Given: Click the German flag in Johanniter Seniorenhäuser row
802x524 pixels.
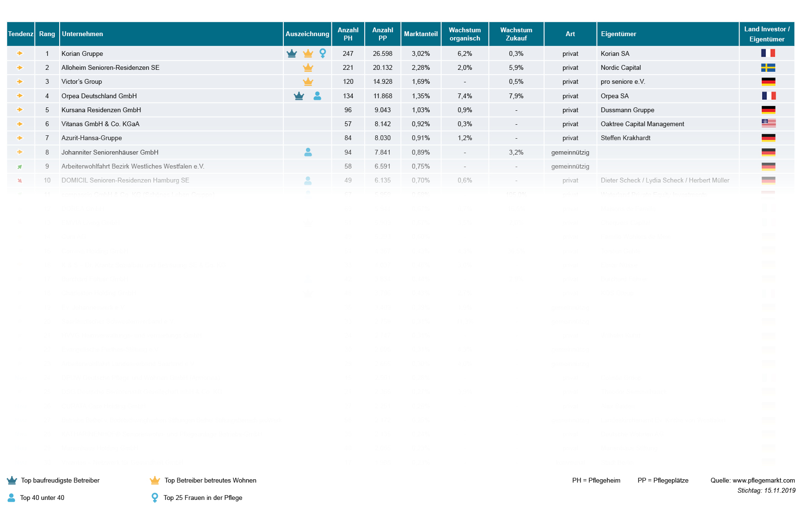Looking at the screenshot, I should click(768, 152).
